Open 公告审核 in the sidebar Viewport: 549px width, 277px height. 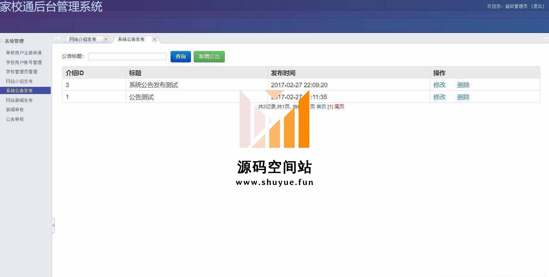tap(15, 119)
